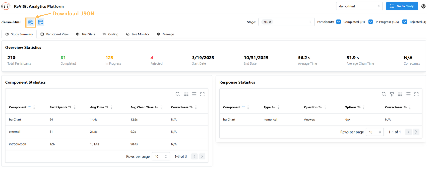Viewport: 429px width, 169px height.
Task: Open the Trial Stats tab
Action: click(85, 34)
